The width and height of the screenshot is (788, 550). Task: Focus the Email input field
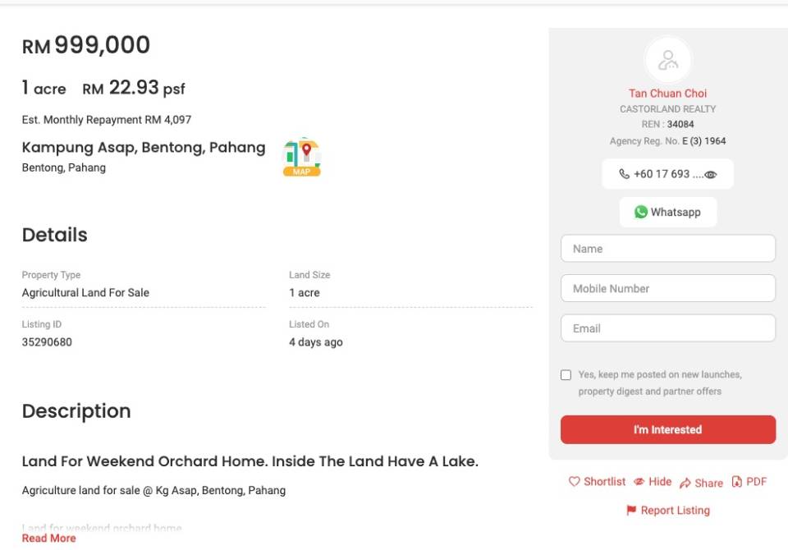tap(668, 328)
